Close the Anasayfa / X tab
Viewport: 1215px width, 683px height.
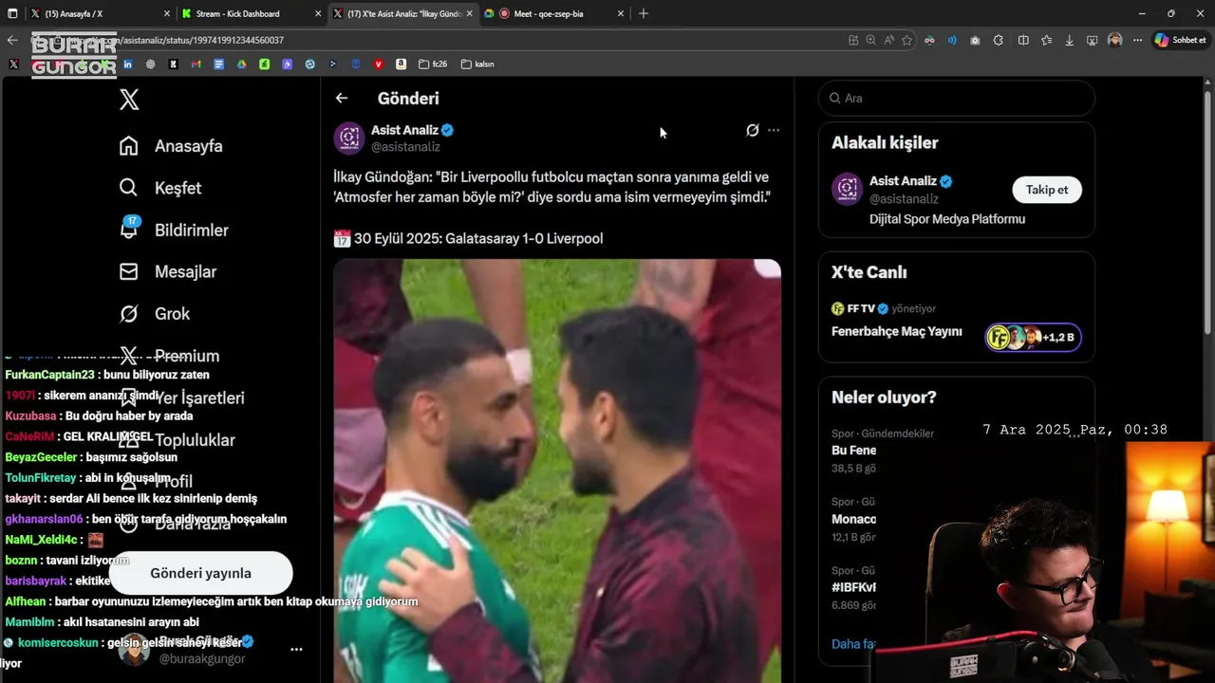coord(167,13)
